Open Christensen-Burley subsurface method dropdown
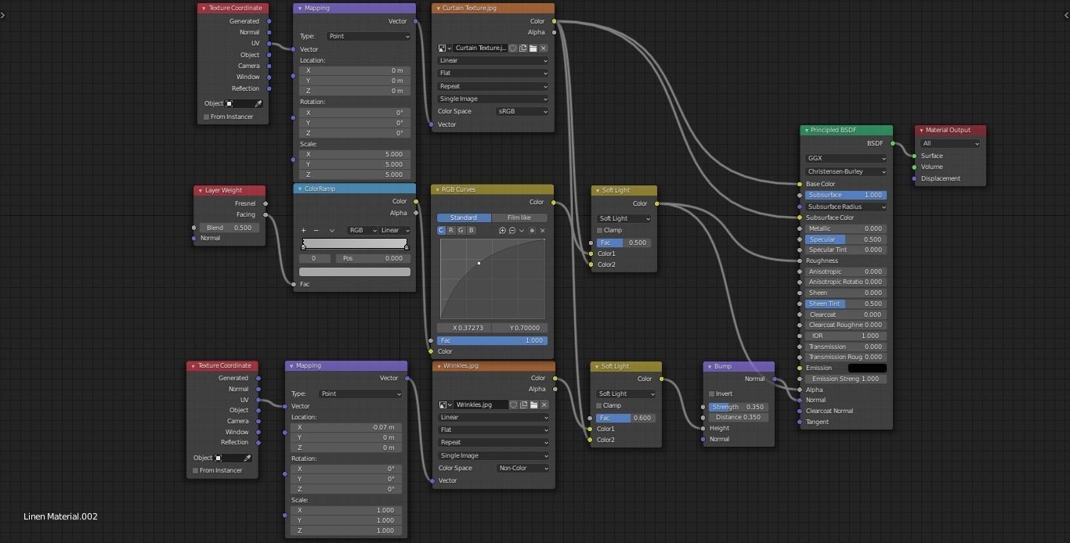This screenshot has width=1070, height=543. click(846, 172)
